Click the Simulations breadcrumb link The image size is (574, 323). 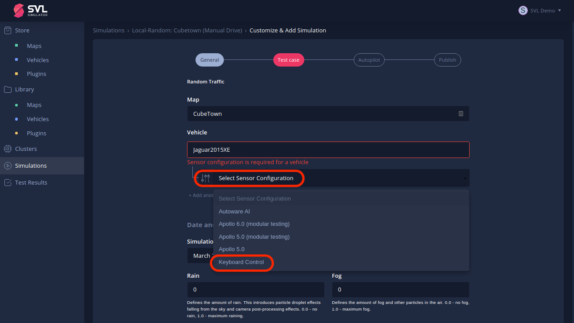pyautogui.click(x=108, y=31)
